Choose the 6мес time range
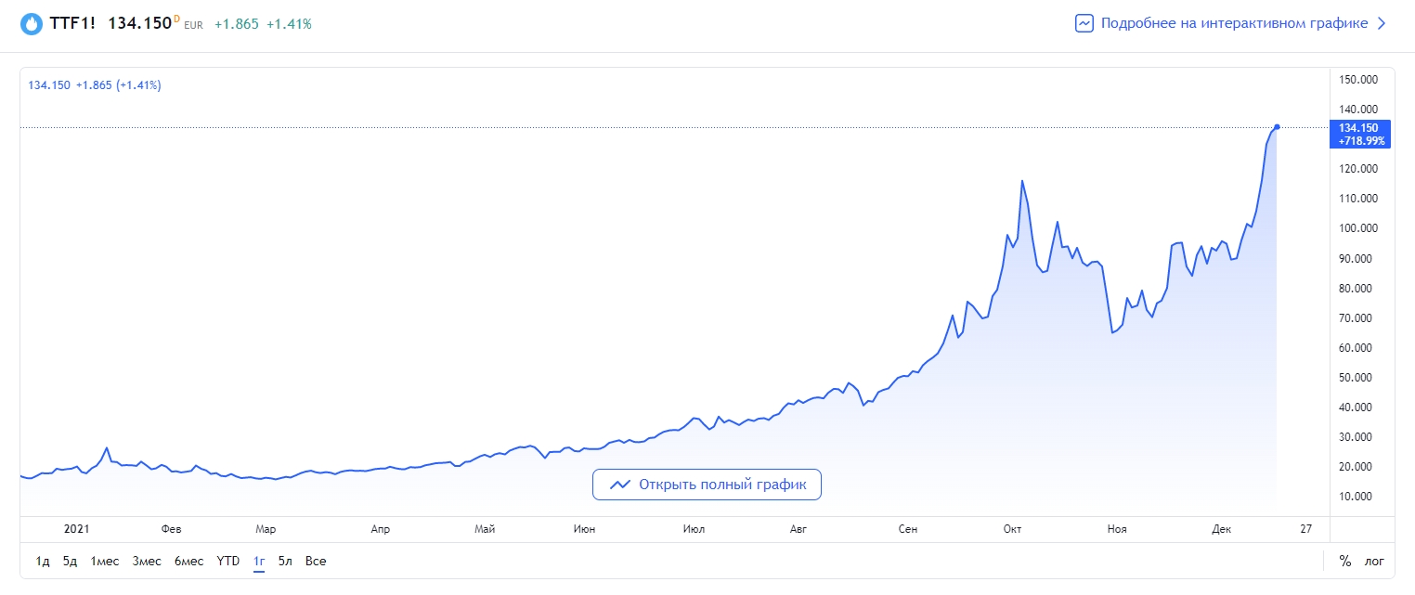The height and width of the screenshot is (595, 1415). [188, 561]
